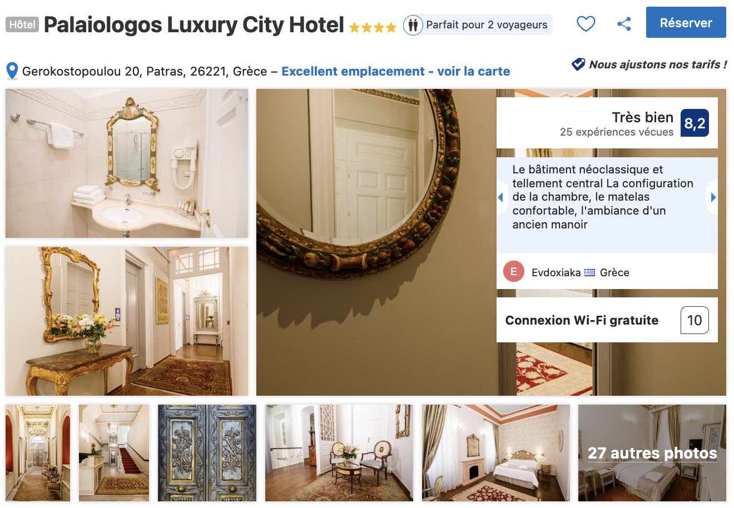Click the four-star rating icons
Viewport: 734px width, 508px height.
[373, 27]
